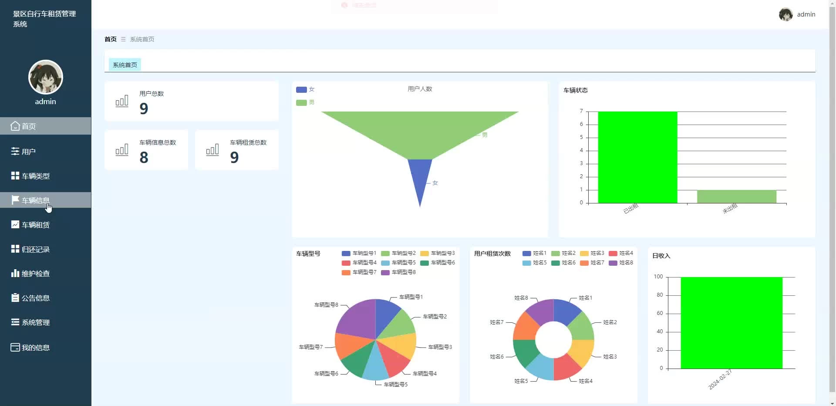Click the bar chart icon in 用户总数 card

pyautogui.click(x=122, y=101)
